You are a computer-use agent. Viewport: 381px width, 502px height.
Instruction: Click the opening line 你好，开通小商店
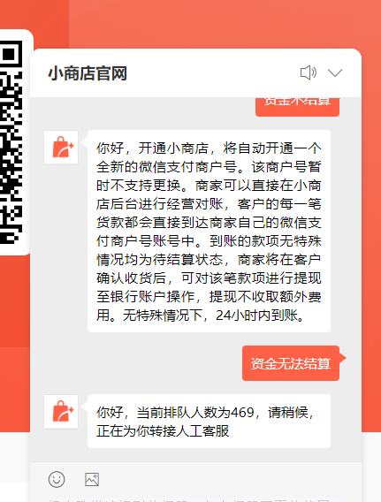coord(152,148)
